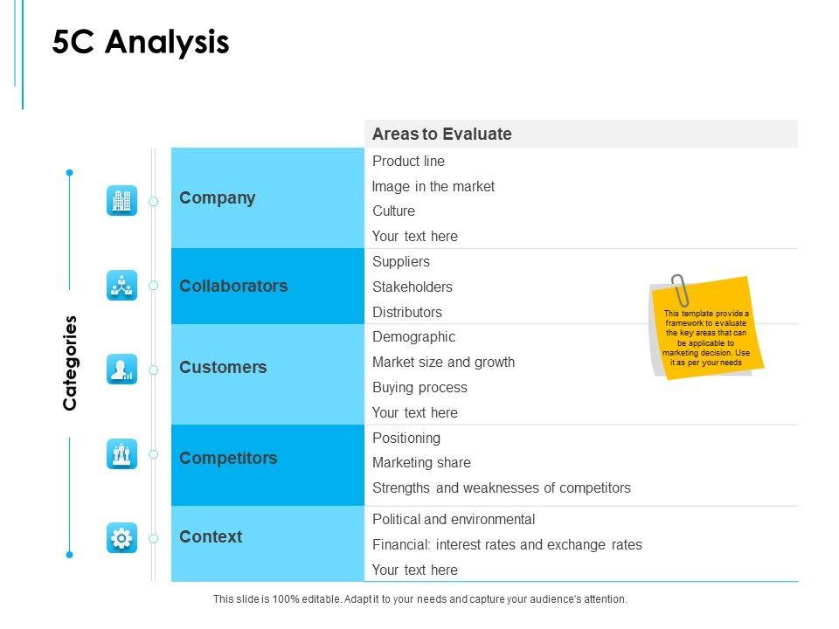Click the Context gear icon

pos(121,537)
